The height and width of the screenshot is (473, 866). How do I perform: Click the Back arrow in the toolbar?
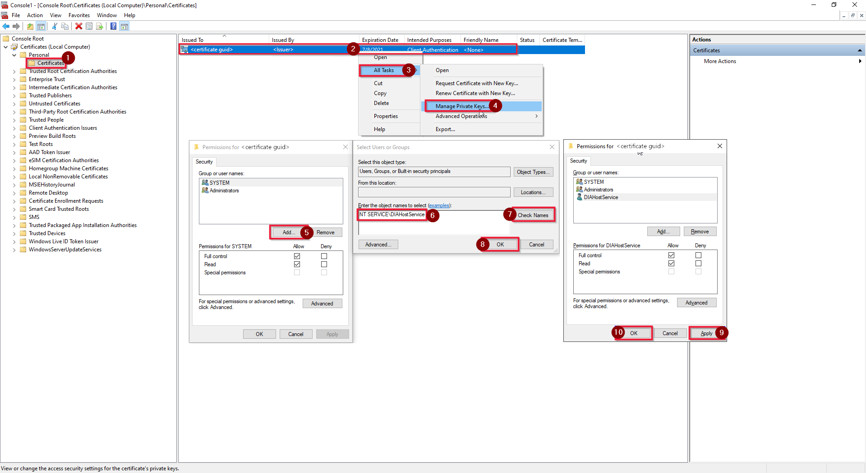click(6, 26)
